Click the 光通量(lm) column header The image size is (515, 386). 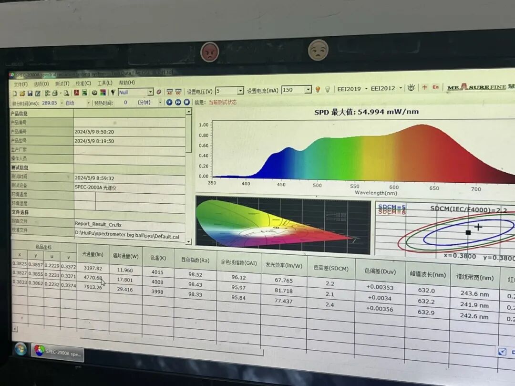tap(93, 255)
